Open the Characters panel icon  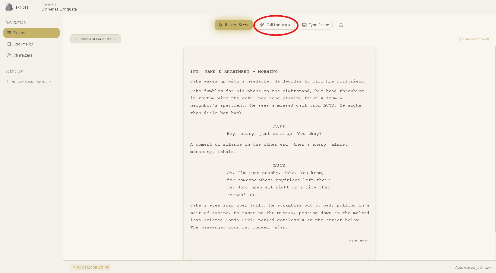tap(9, 55)
